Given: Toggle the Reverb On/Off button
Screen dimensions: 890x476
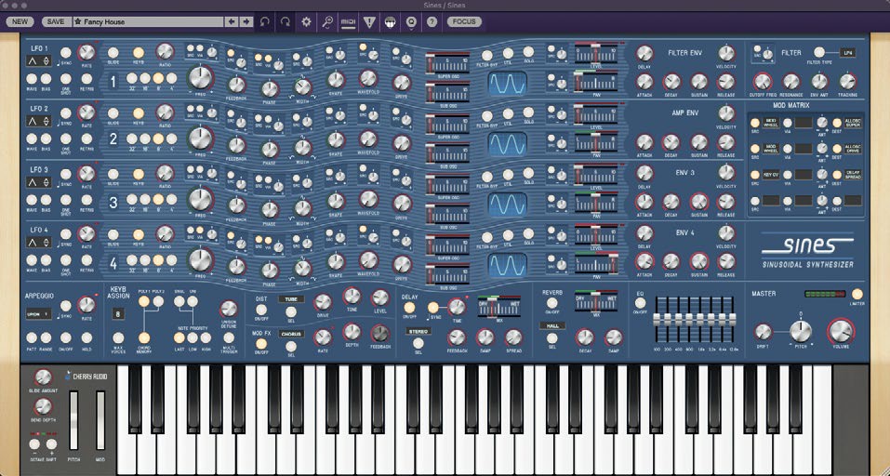Looking at the screenshot, I should (x=551, y=302).
